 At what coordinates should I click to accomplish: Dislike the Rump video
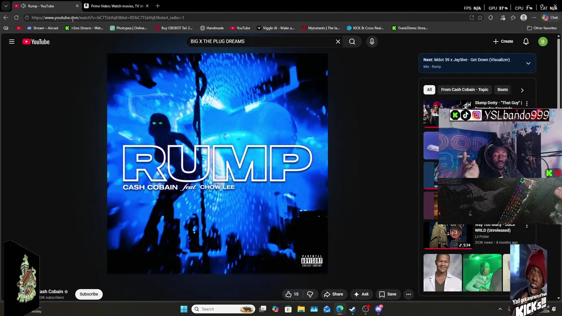tap(310, 294)
